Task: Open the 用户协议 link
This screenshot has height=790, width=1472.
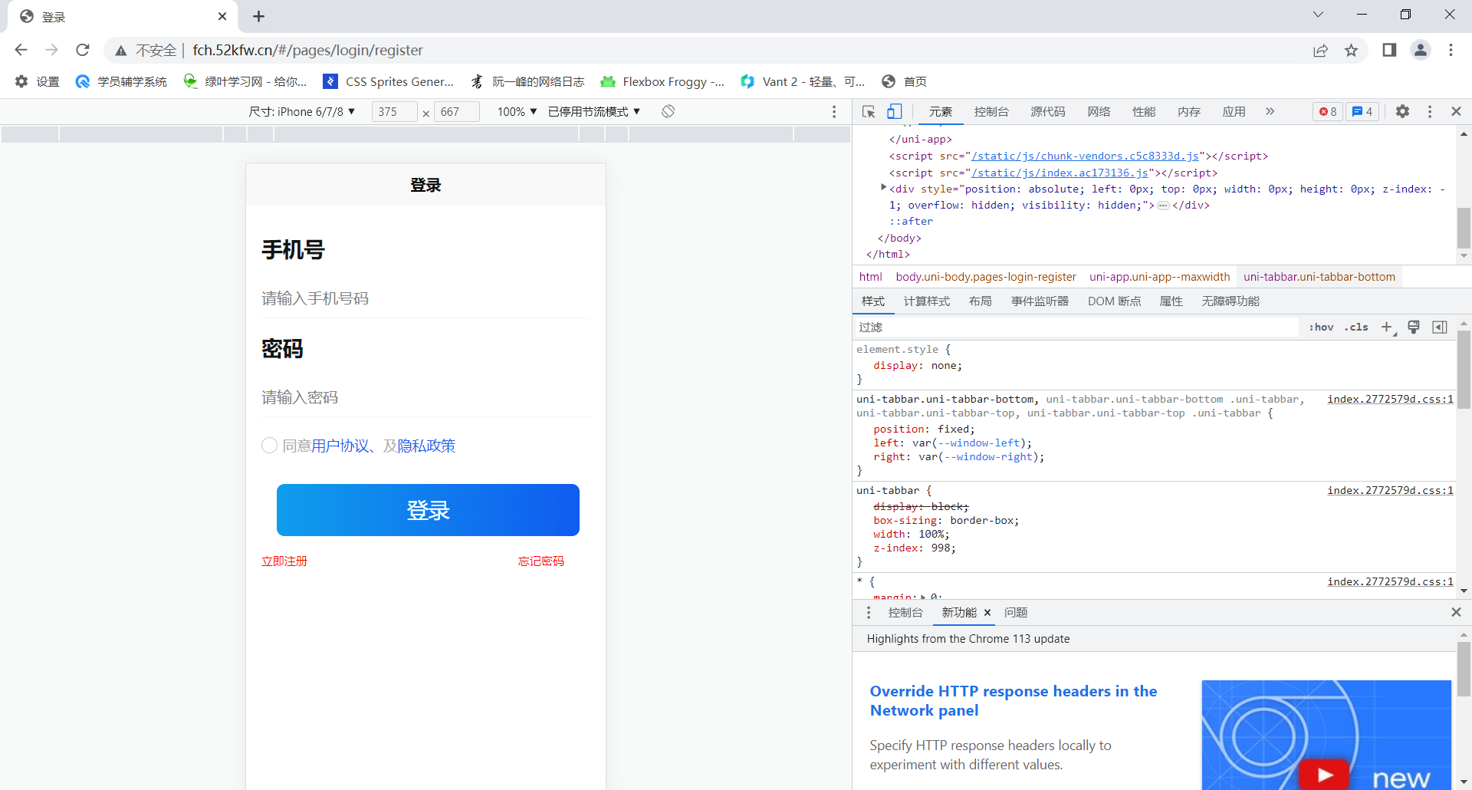Action: [x=340, y=446]
